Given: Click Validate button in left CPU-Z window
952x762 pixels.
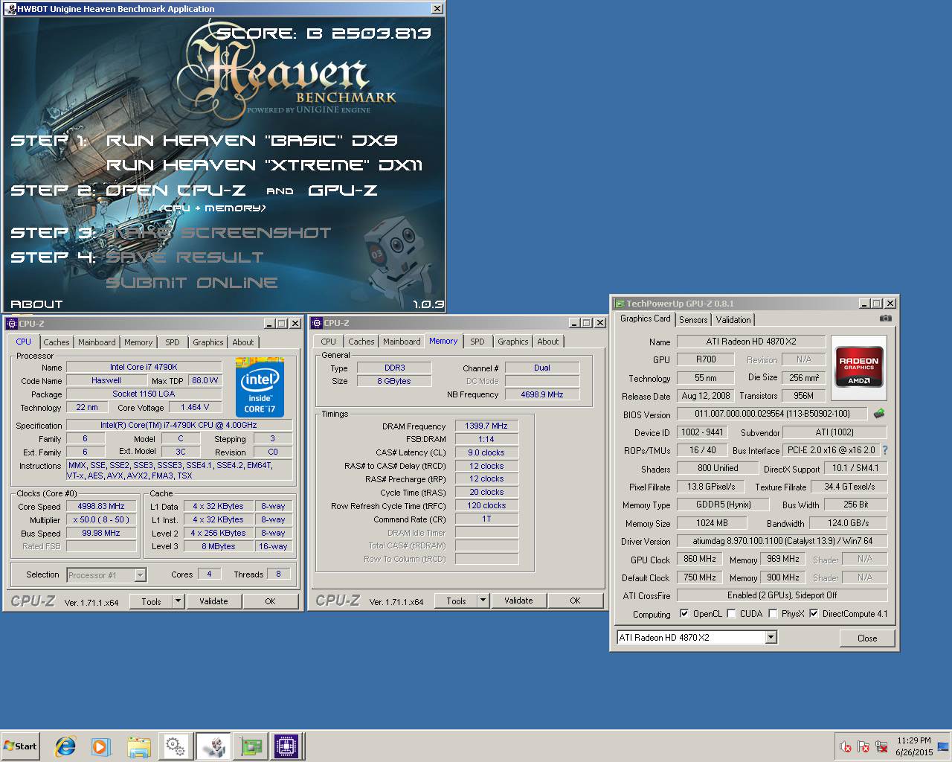Looking at the screenshot, I should point(213,601).
